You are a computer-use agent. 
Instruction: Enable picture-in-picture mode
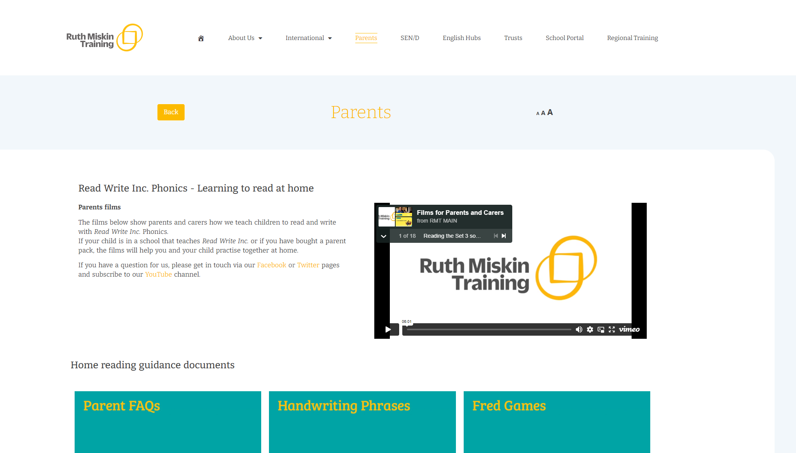pos(601,329)
